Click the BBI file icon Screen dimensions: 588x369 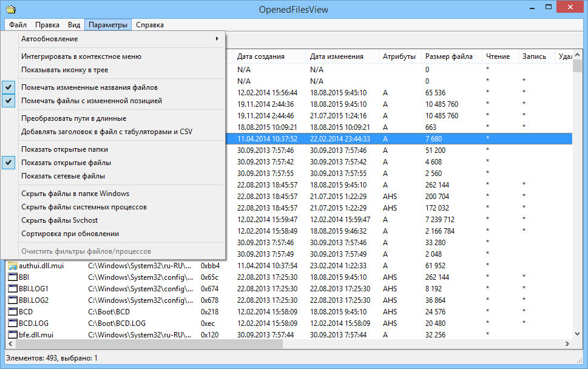tap(13, 277)
